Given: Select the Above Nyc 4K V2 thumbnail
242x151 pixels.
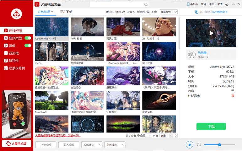Looking at the screenshot, I should pyautogui.click(x=52, y=27).
